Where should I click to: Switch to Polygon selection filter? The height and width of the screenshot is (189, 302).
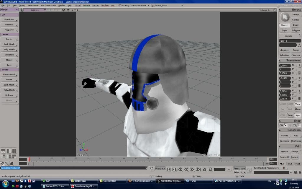[x=296, y=30]
